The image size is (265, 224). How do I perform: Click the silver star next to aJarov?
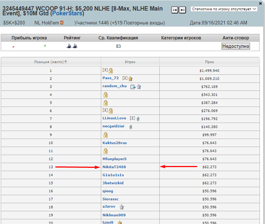click(x=122, y=207)
